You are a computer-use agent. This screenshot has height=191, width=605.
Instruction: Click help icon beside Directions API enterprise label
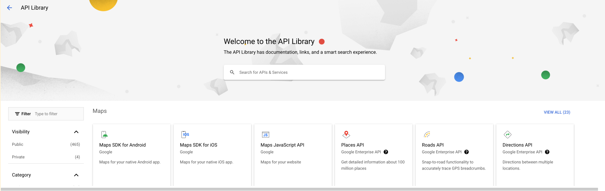(547, 152)
